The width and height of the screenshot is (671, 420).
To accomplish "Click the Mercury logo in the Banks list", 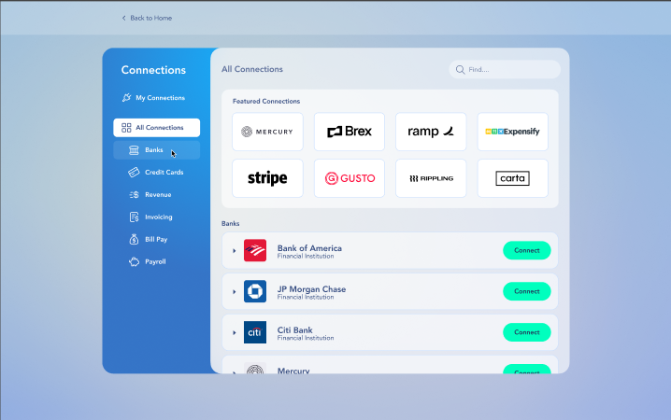I will click(x=255, y=368).
